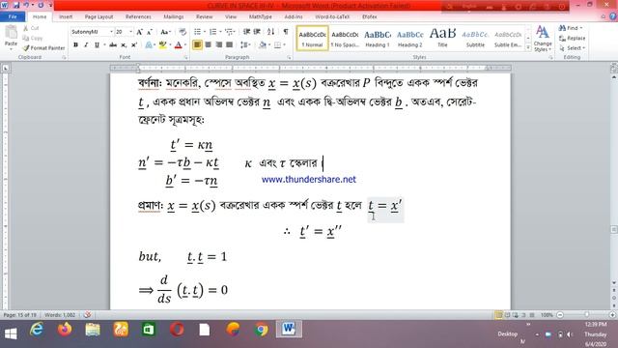Toggle subscript formatting
This screenshot has width=618, height=348.
124,45
